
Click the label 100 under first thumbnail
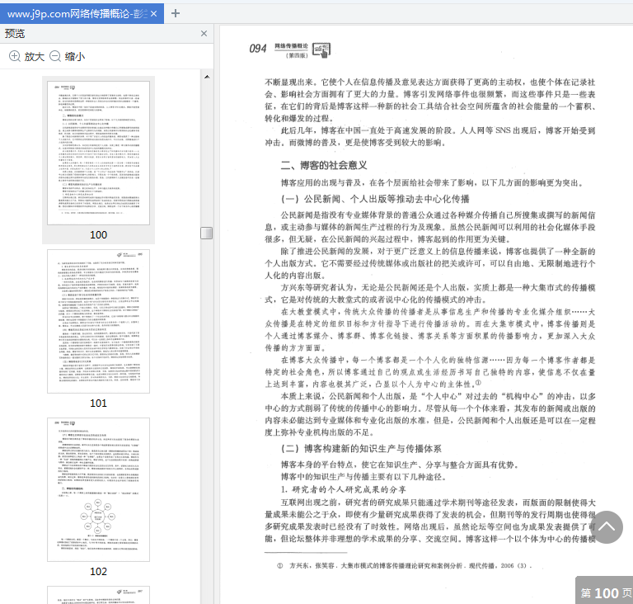click(x=99, y=235)
